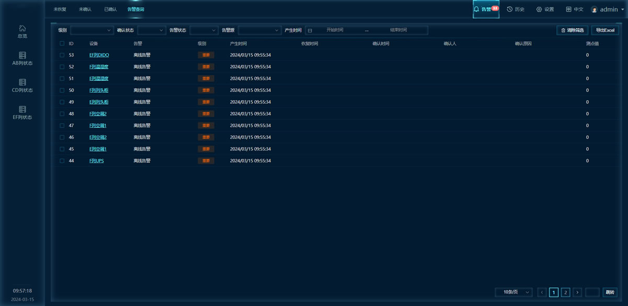Open the EF列DIDO device link
Viewport: 628px width, 306px height.
(99, 55)
